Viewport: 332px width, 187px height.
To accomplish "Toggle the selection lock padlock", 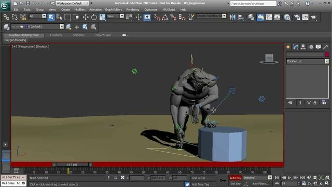I will pos(115,178).
